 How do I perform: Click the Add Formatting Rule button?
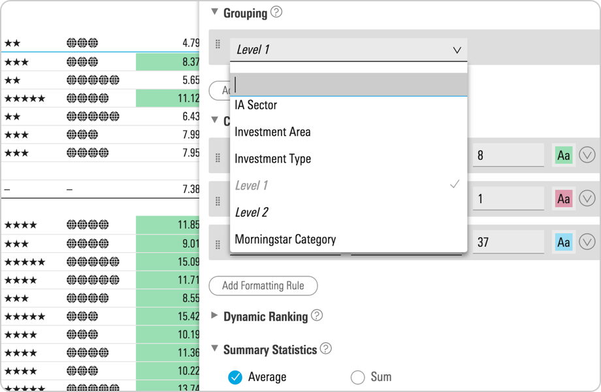(263, 286)
